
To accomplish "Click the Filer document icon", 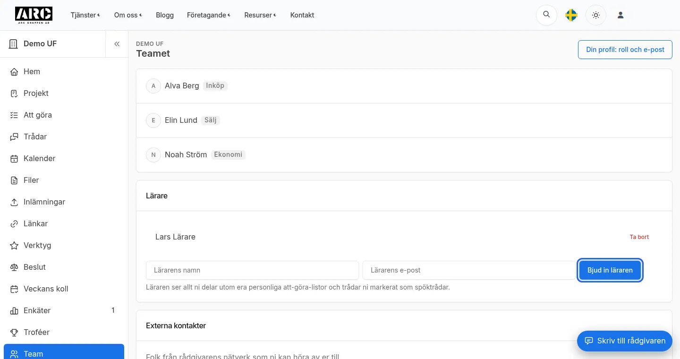I will (14, 180).
